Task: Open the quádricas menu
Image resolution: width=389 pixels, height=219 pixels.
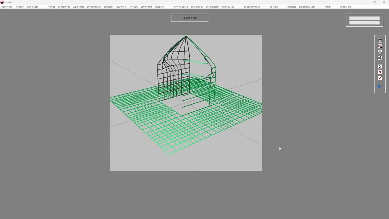Action: click(122, 7)
